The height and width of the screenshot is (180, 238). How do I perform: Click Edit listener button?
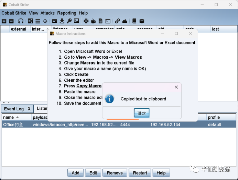pyautogui.click(x=93, y=173)
